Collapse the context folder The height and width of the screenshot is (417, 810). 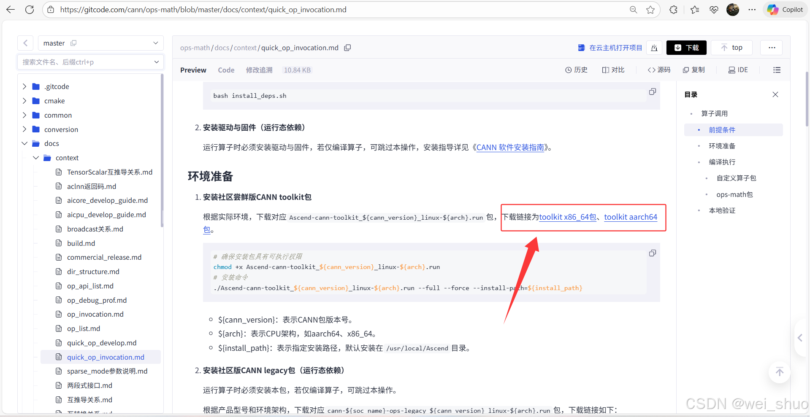coord(36,158)
